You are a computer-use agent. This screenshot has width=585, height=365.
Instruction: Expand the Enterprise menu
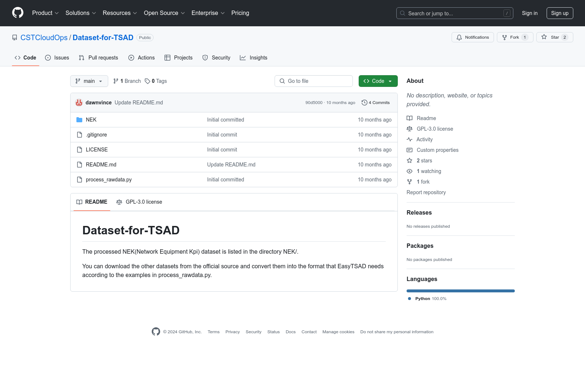(208, 13)
